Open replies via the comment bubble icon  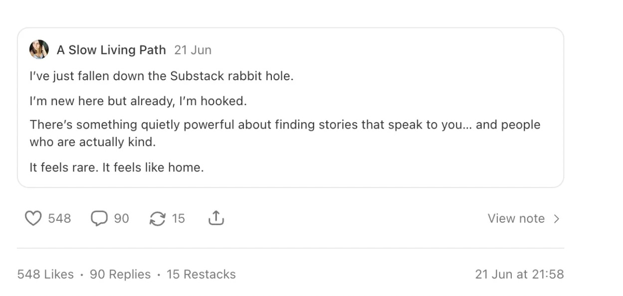click(x=100, y=218)
